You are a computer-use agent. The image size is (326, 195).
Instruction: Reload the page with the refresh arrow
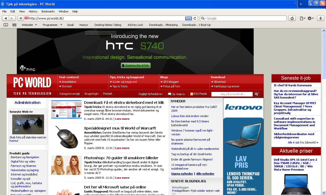[x=195, y=18]
